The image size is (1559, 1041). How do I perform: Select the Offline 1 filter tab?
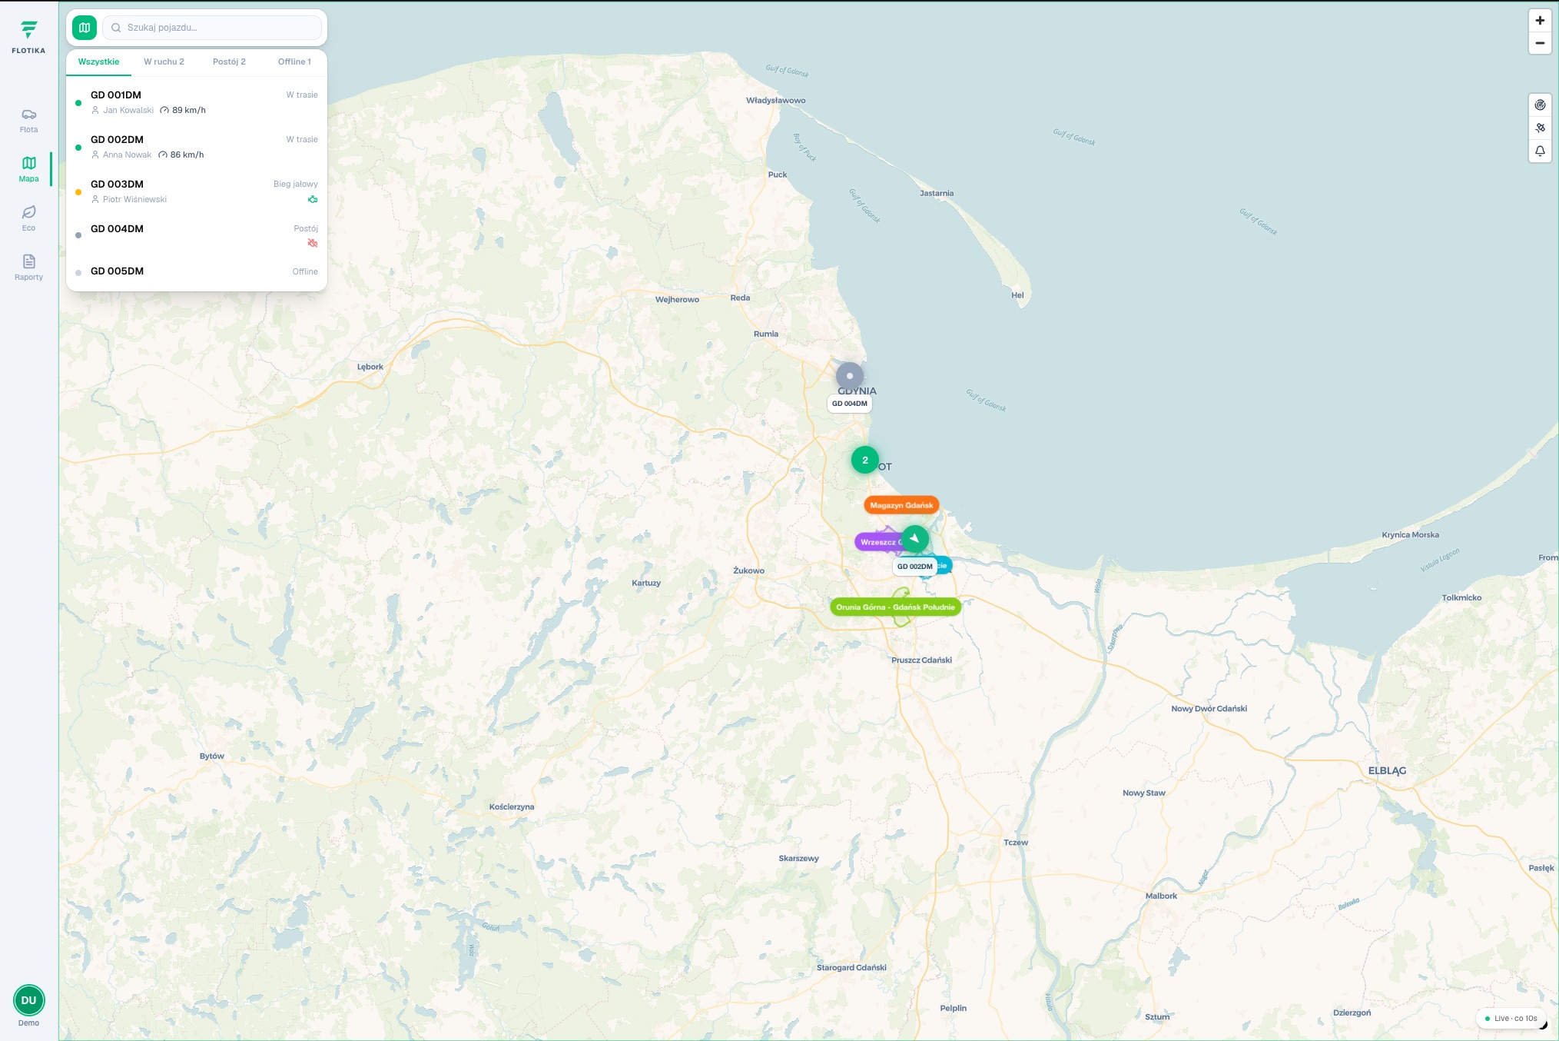294,62
